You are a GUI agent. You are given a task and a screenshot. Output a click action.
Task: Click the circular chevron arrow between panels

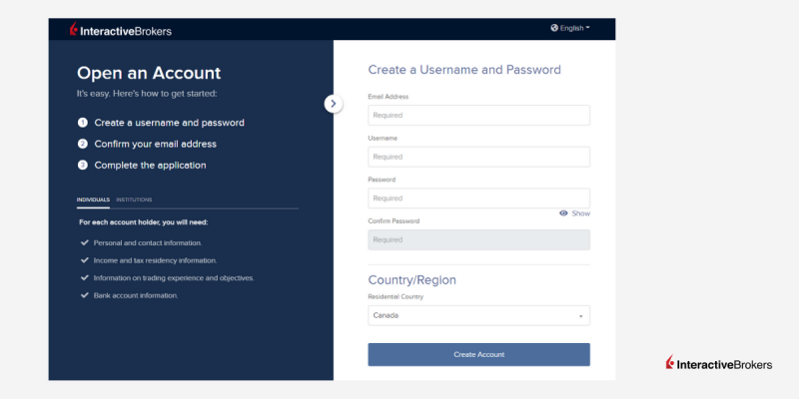tap(334, 104)
